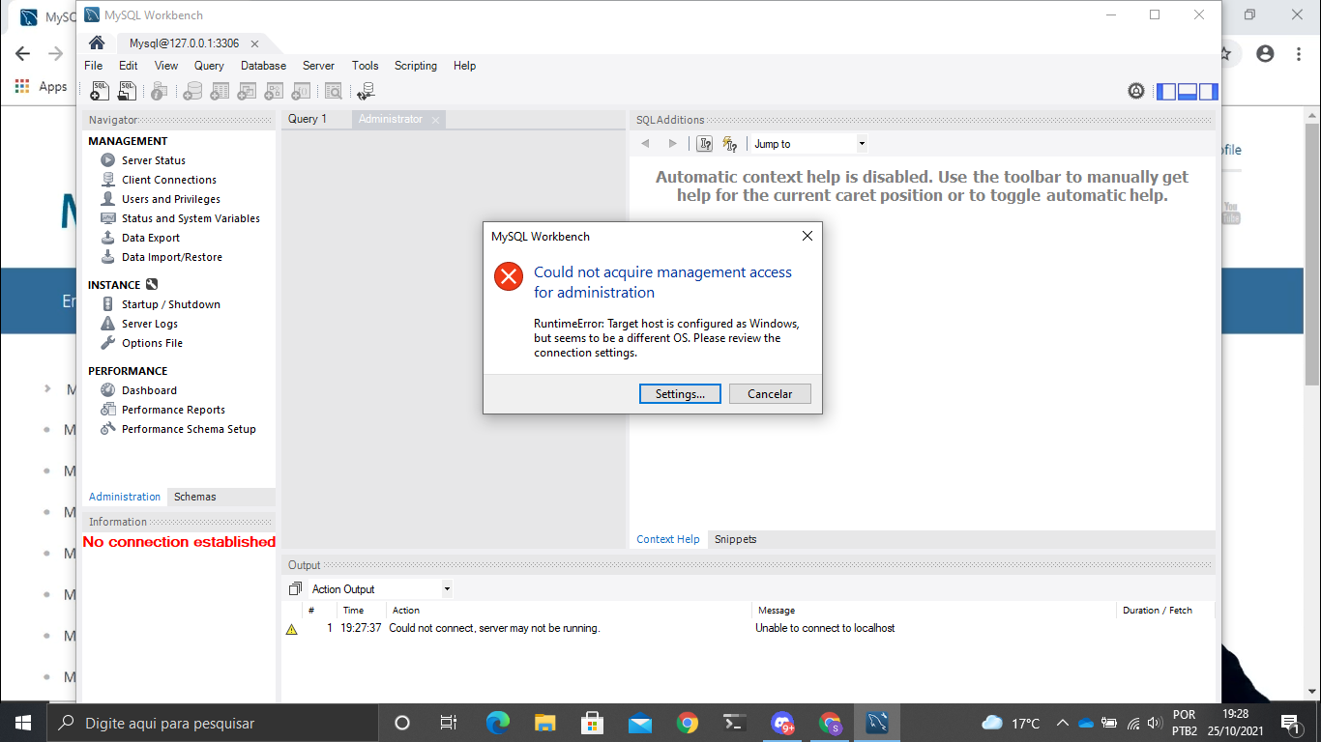
Task: Open Data Export
Action: pyautogui.click(x=151, y=238)
